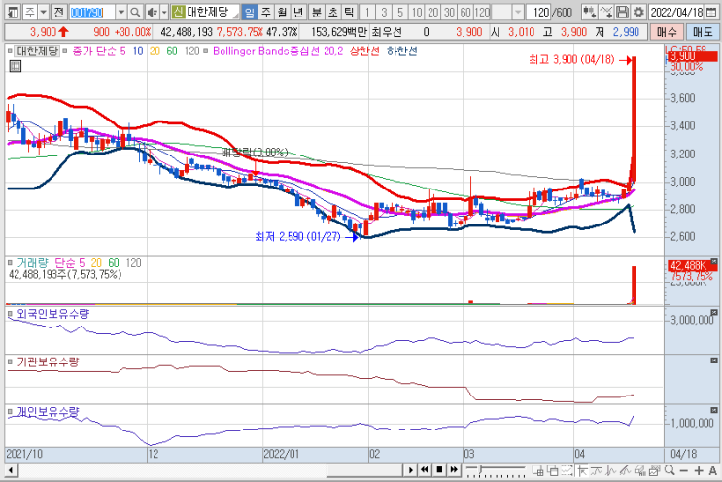Select the 60 interval button
The width and height of the screenshot is (722, 482).
[x=465, y=12]
